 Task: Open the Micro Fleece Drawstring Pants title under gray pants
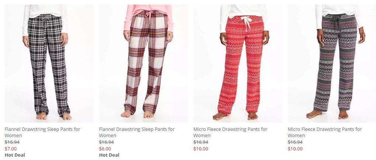[x=325, y=132]
